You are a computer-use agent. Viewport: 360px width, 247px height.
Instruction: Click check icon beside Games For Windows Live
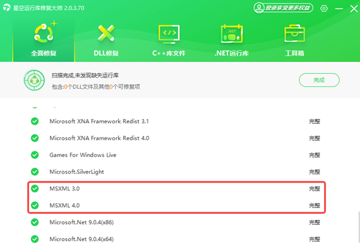(35, 155)
